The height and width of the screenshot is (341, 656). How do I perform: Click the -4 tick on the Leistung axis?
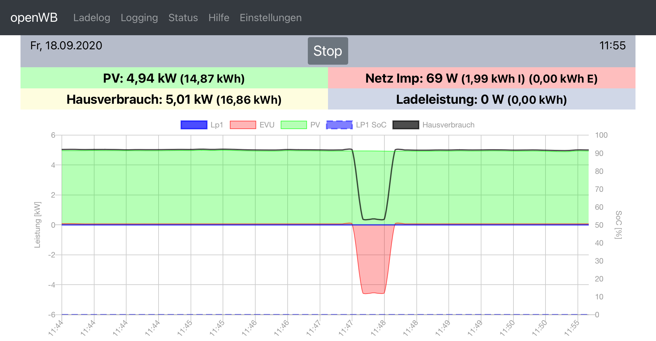point(52,285)
